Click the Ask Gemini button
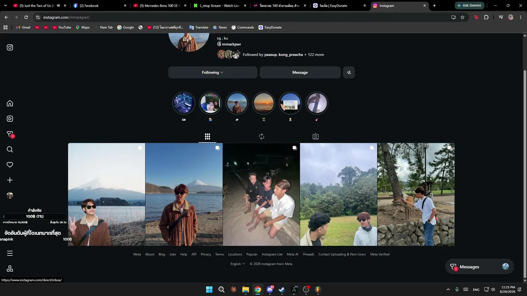The image size is (527, 296). pyautogui.click(x=469, y=6)
